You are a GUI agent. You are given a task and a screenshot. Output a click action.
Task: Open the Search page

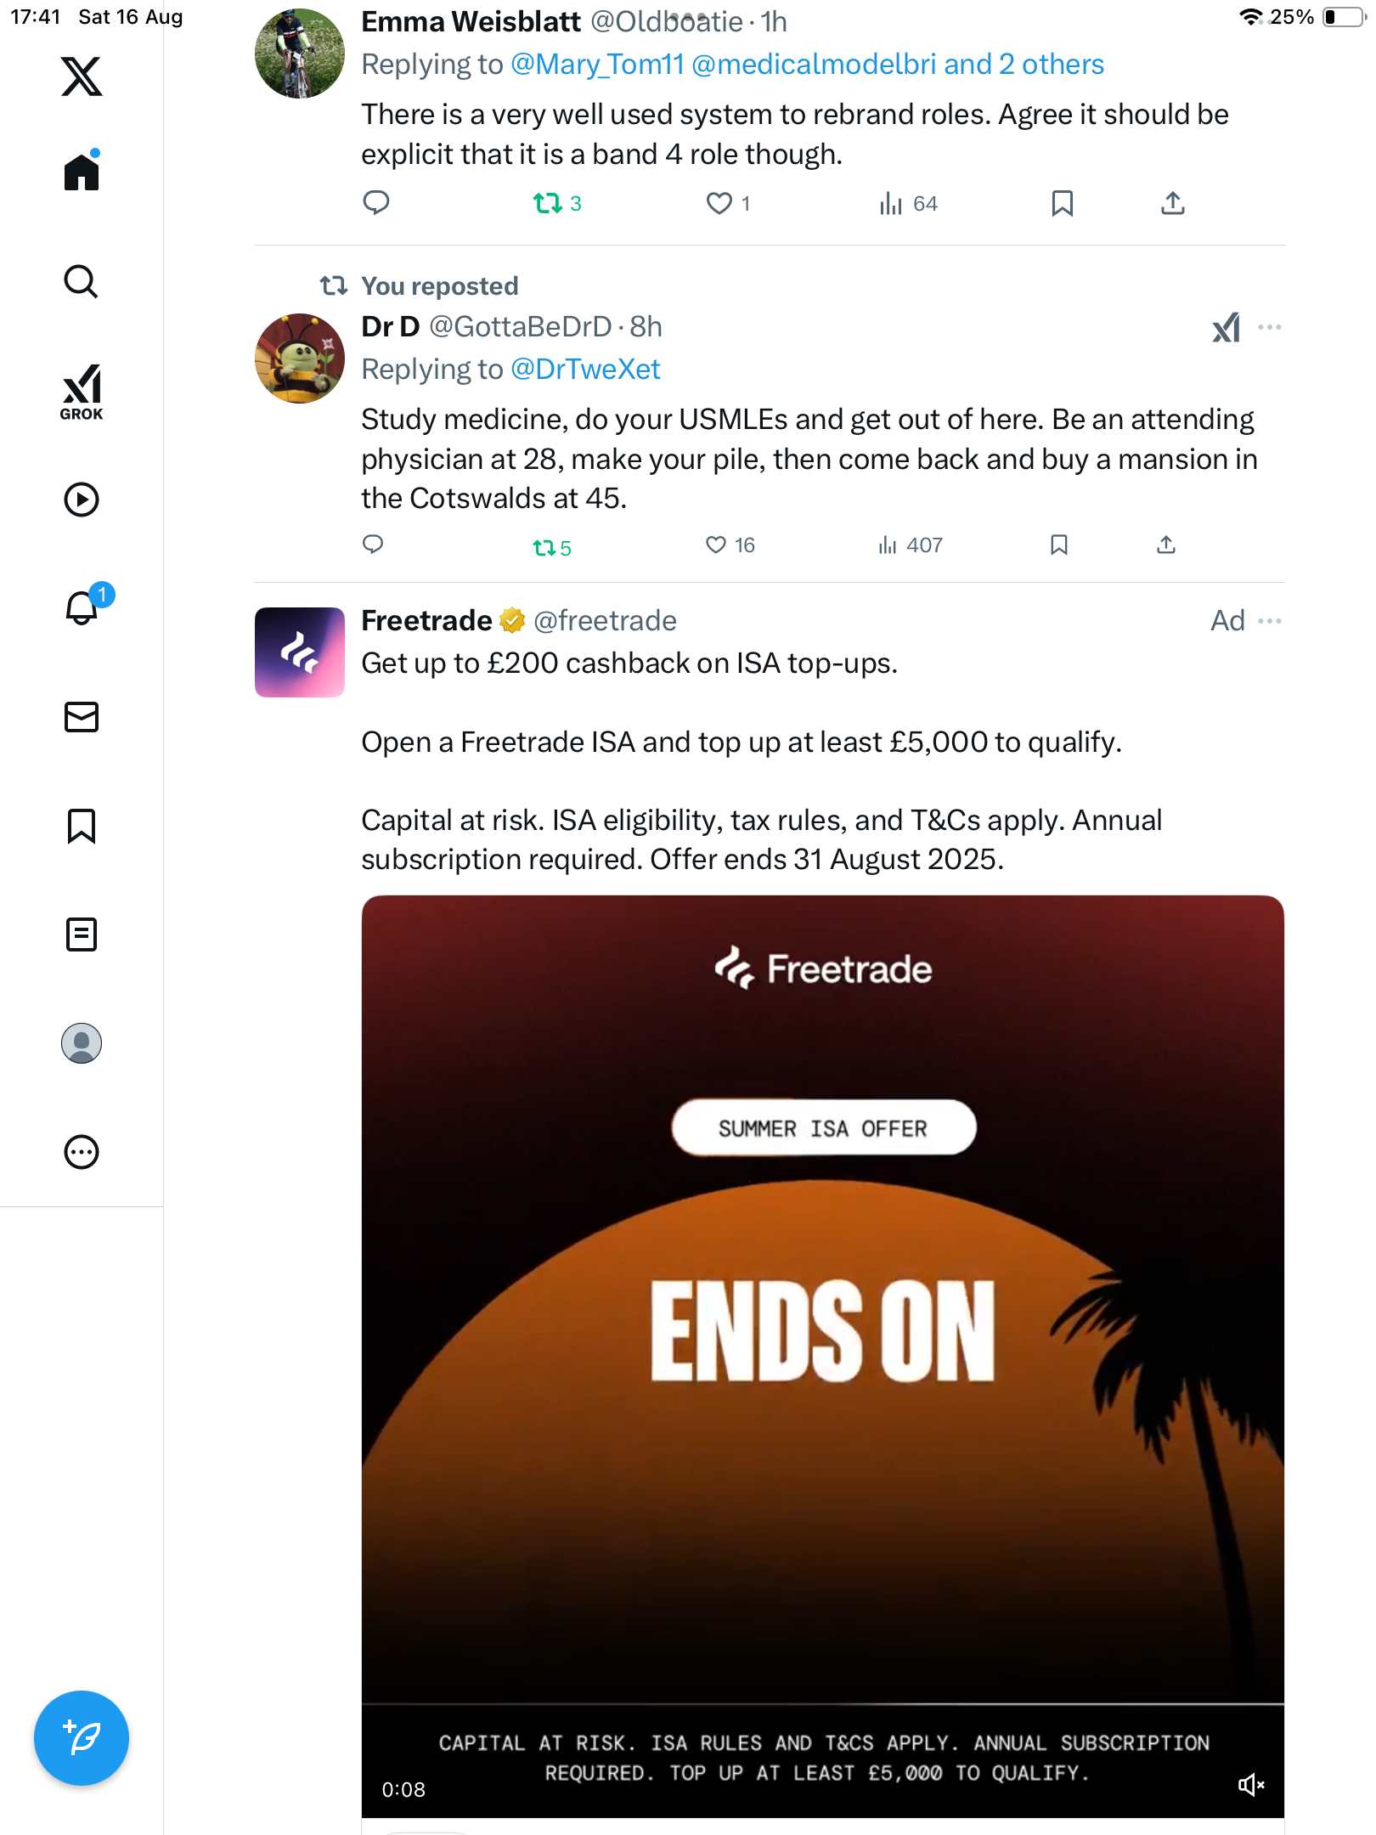point(82,281)
